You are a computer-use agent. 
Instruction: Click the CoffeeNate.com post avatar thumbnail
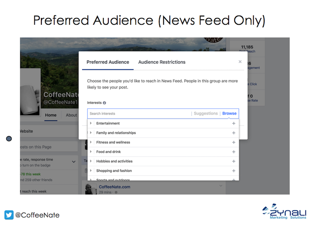[x=91, y=189]
